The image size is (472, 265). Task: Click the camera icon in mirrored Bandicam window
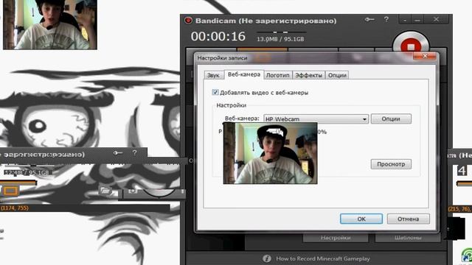[x=132, y=191]
